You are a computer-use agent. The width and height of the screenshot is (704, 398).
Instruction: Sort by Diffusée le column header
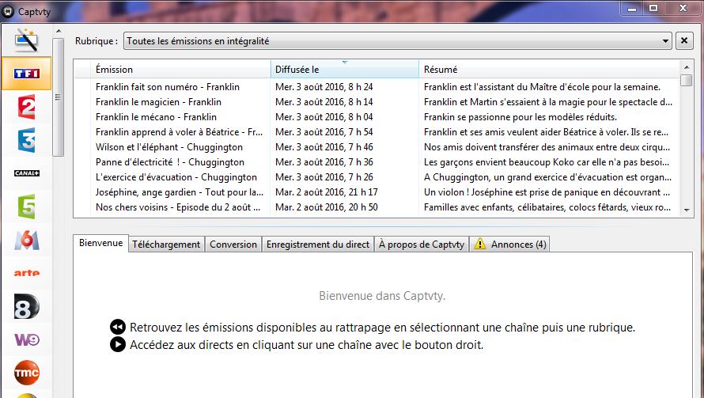[344, 69]
